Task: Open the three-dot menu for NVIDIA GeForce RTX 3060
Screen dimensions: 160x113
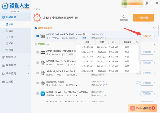Action: pos(155,36)
